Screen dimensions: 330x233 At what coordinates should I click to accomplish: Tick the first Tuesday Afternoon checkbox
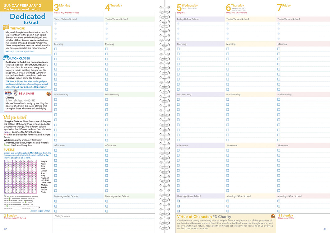(107, 150)
